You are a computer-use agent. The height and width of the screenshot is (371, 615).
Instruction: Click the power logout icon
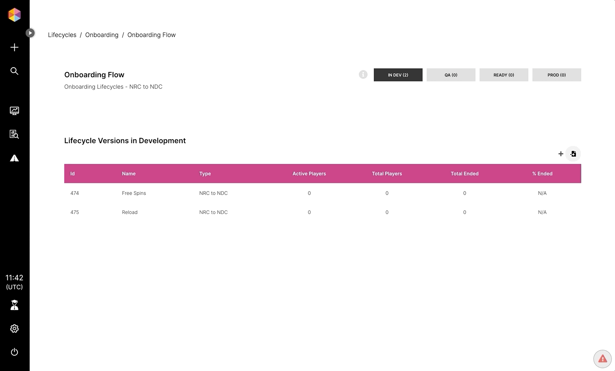14,352
